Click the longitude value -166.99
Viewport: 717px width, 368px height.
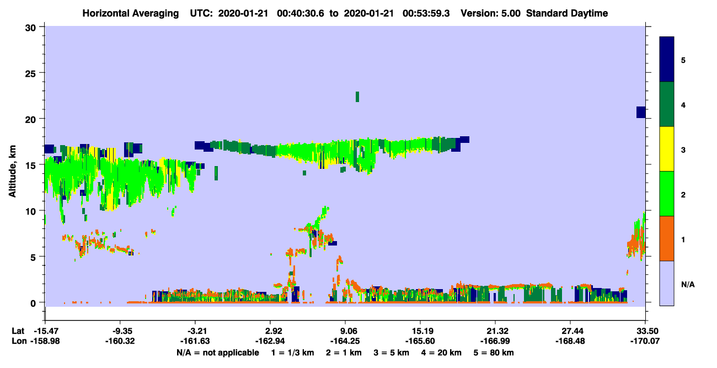tap(495, 341)
